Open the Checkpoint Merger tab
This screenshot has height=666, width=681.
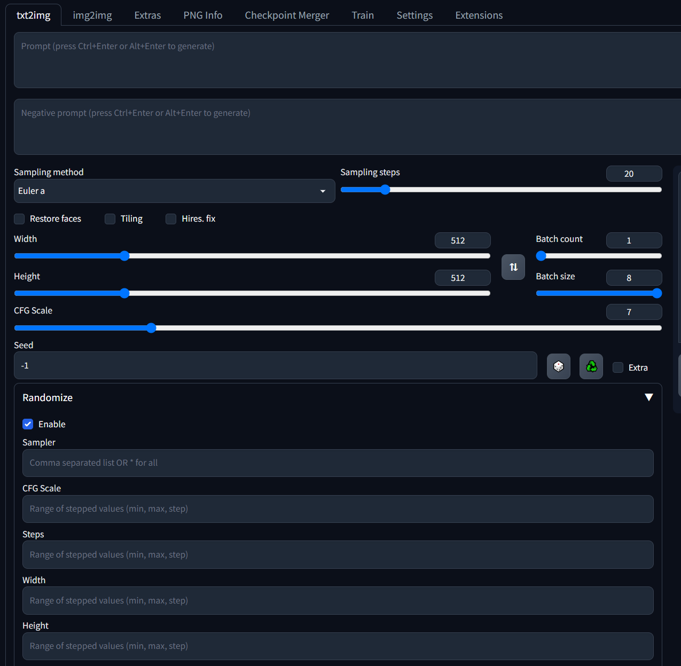[287, 15]
